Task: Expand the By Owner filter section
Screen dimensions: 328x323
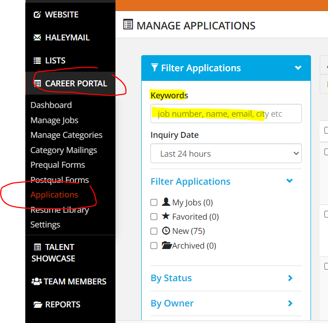Action: [x=290, y=303]
